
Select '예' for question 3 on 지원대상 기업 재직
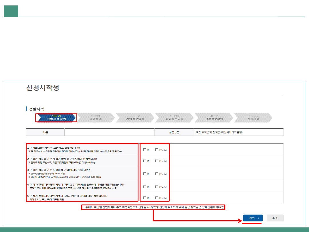point(145,174)
